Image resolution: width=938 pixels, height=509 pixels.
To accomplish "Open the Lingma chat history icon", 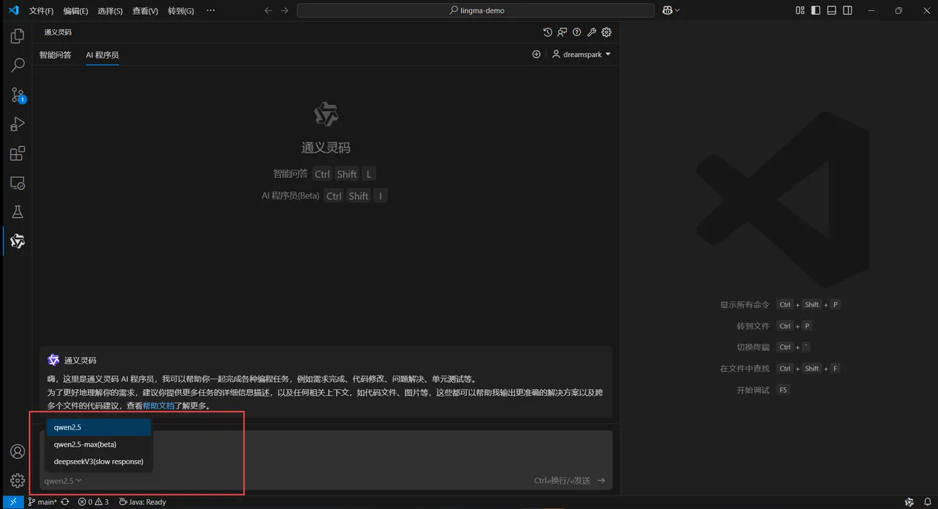I will (547, 32).
